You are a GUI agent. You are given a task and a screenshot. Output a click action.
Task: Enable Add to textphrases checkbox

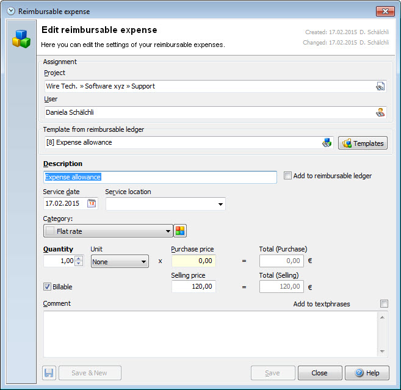tap(384, 303)
